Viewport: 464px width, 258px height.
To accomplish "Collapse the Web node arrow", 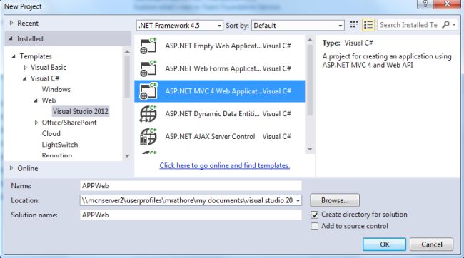I will coord(36,100).
